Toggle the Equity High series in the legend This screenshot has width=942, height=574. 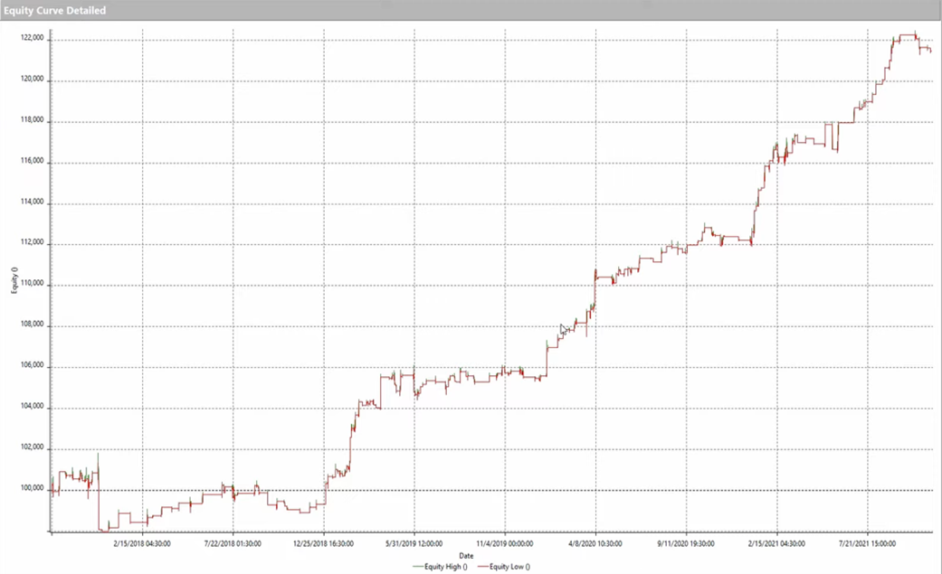[x=443, y=567]
